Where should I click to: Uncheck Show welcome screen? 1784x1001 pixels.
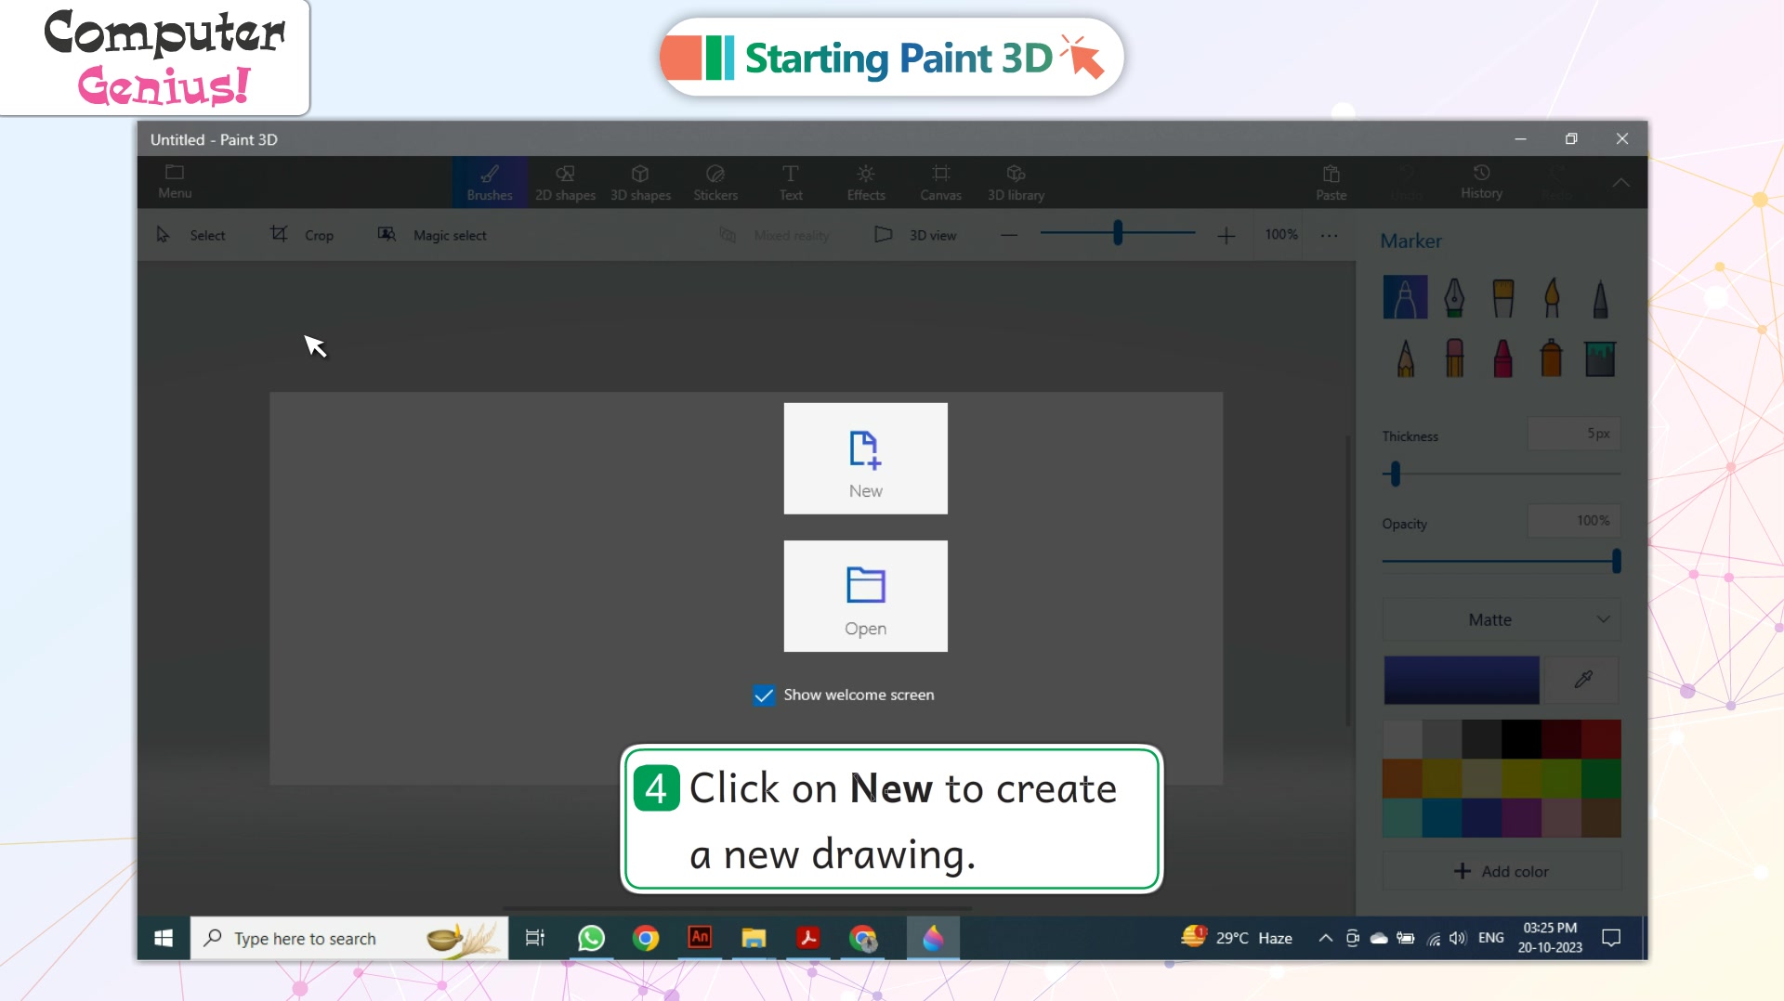click(763, 695)
